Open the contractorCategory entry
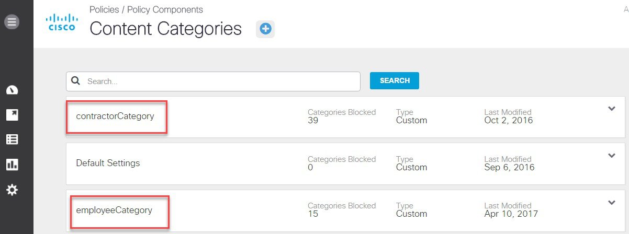This screenshot has height=234, width=629. coord(115,116)
